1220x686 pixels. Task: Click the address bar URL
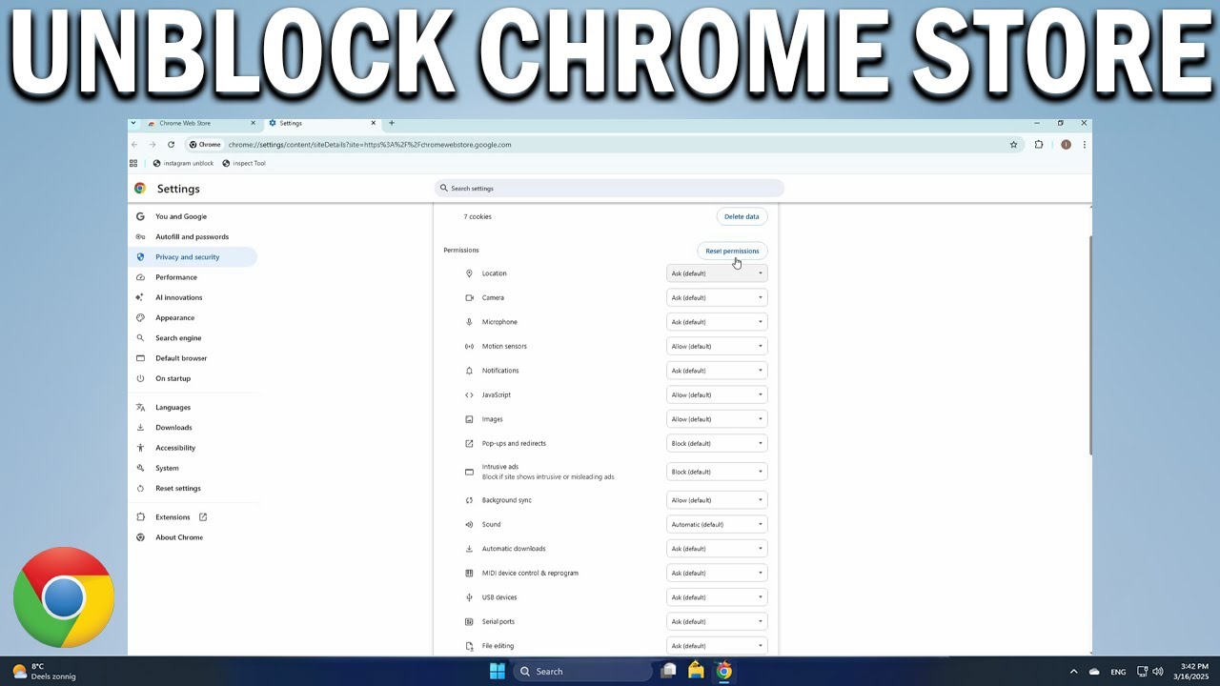[x=370, y=145]
